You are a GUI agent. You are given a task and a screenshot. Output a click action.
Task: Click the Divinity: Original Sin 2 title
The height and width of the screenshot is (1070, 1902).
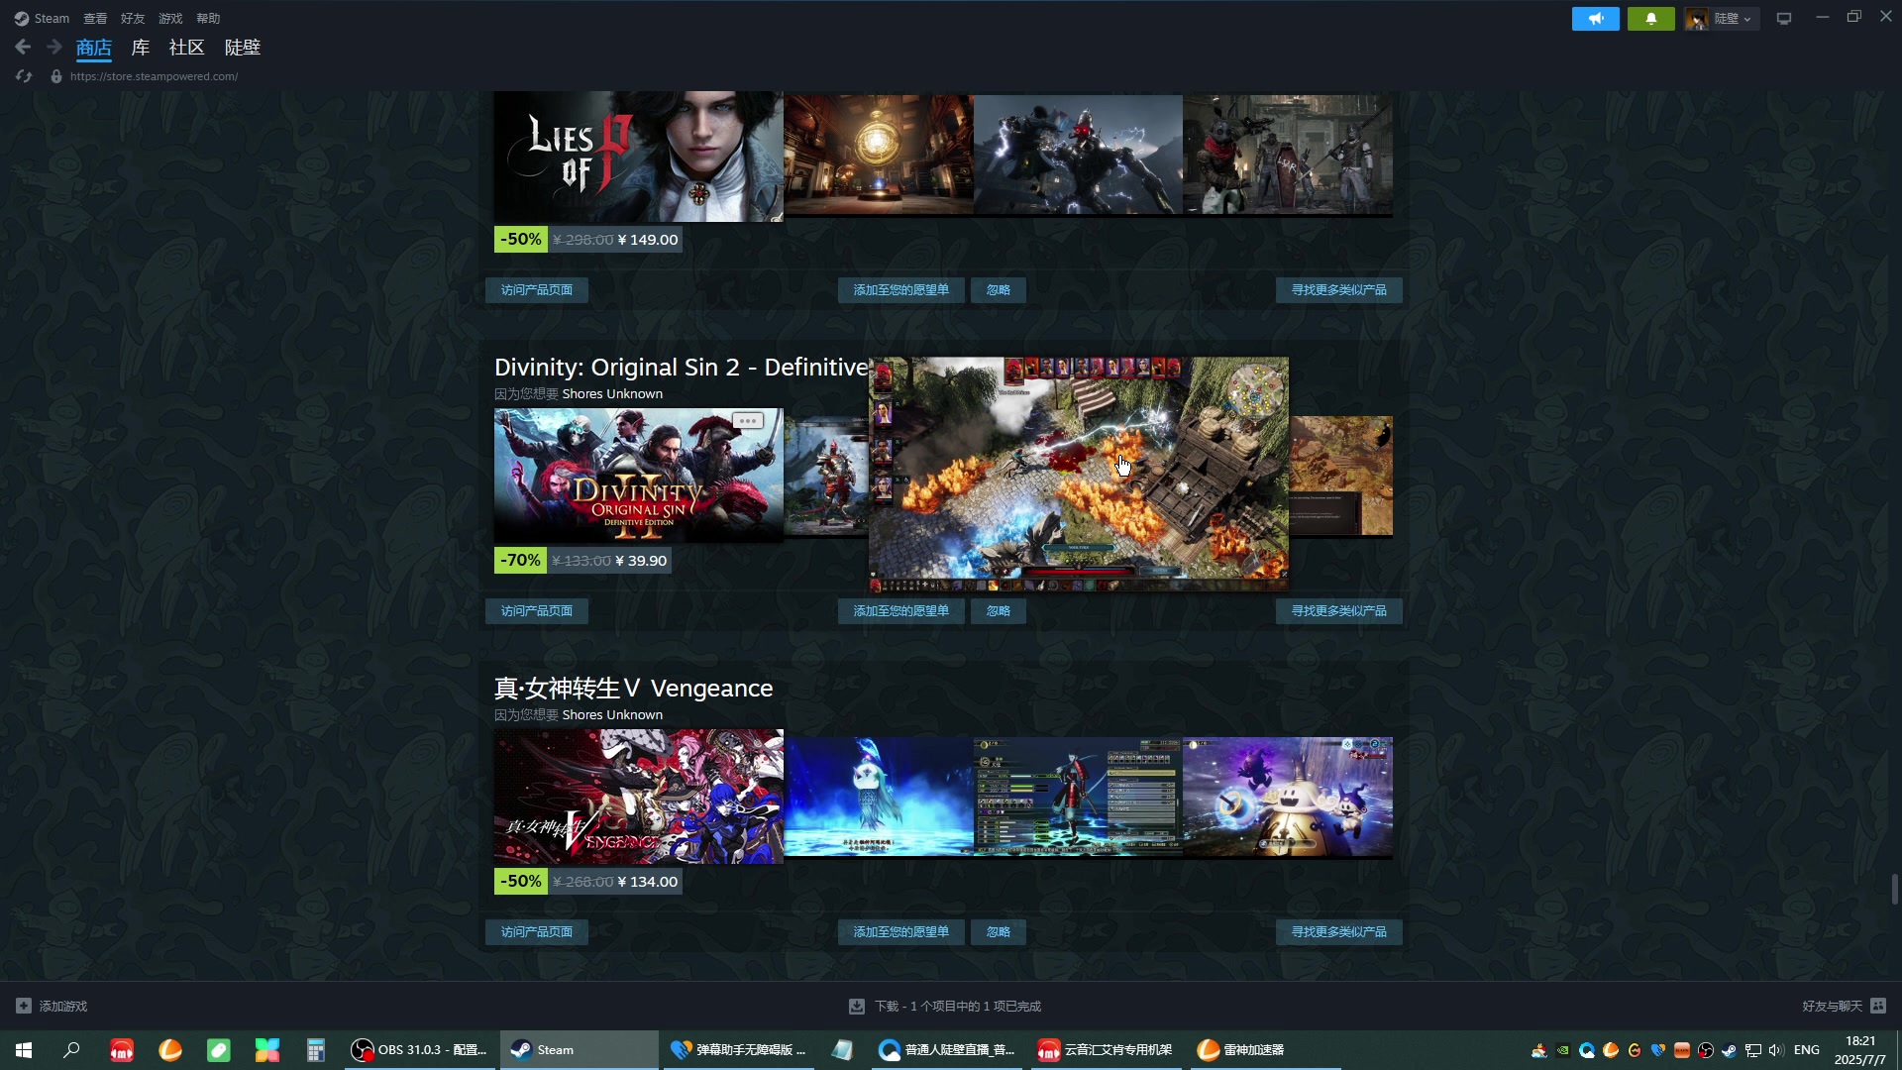click(682, 368)
